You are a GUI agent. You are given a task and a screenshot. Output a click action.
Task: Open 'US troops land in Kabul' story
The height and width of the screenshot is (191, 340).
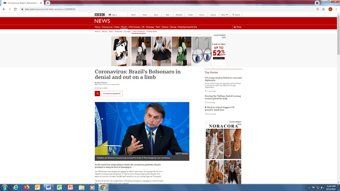click(223, 79)
